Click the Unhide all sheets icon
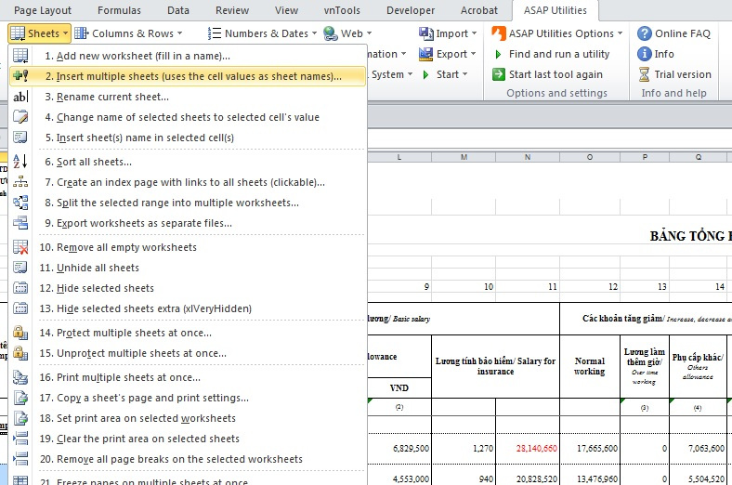This screenshot has width=732, height=485. point(20,268)
